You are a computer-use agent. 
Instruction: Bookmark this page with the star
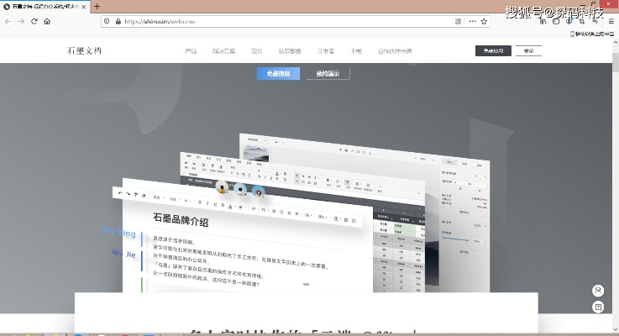pos(484,21)
